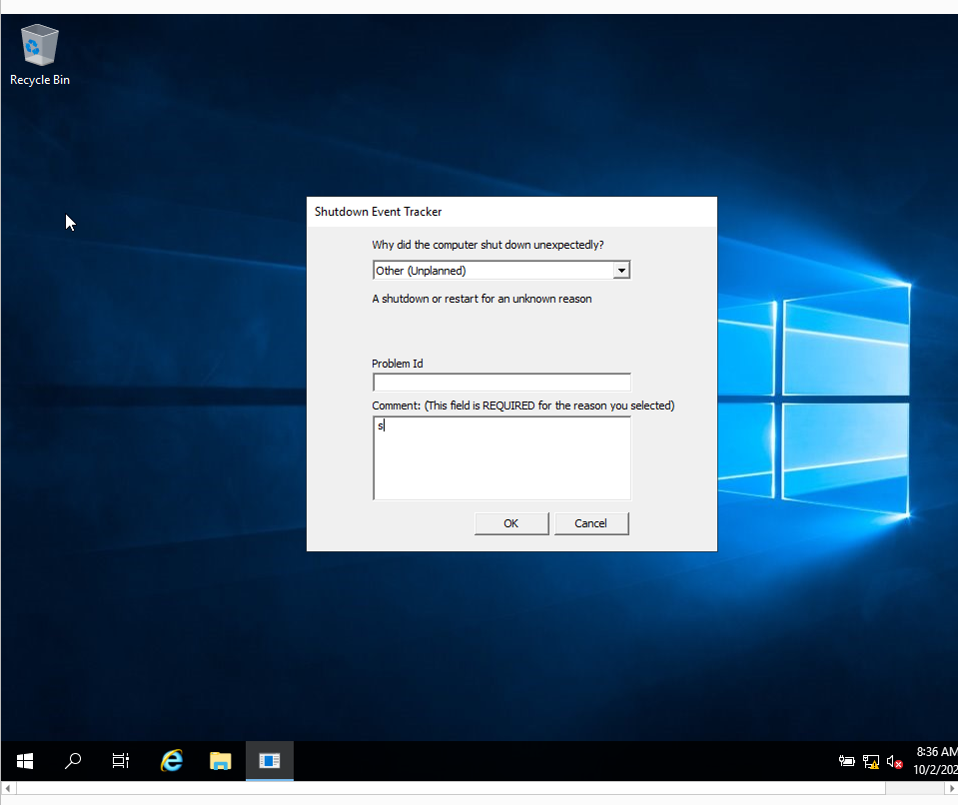Click the horizontal scrollbar right arrow

951,788
